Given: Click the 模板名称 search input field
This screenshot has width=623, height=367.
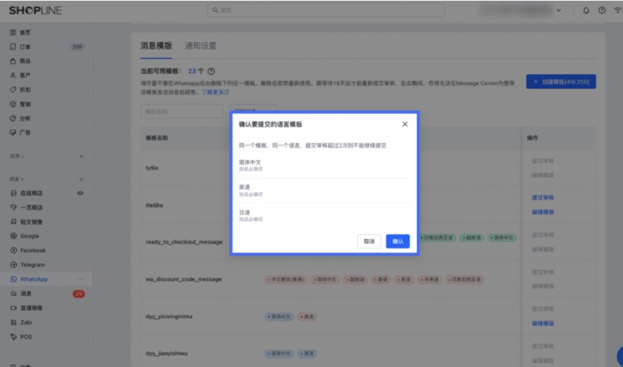Looking at the screenshot, I should [181, 111].
